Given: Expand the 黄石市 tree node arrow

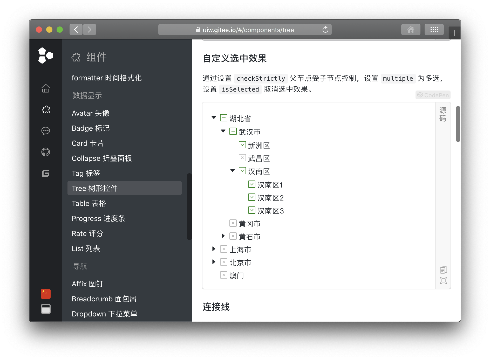Looking at the screenshot, I should (x=223, y=236).
